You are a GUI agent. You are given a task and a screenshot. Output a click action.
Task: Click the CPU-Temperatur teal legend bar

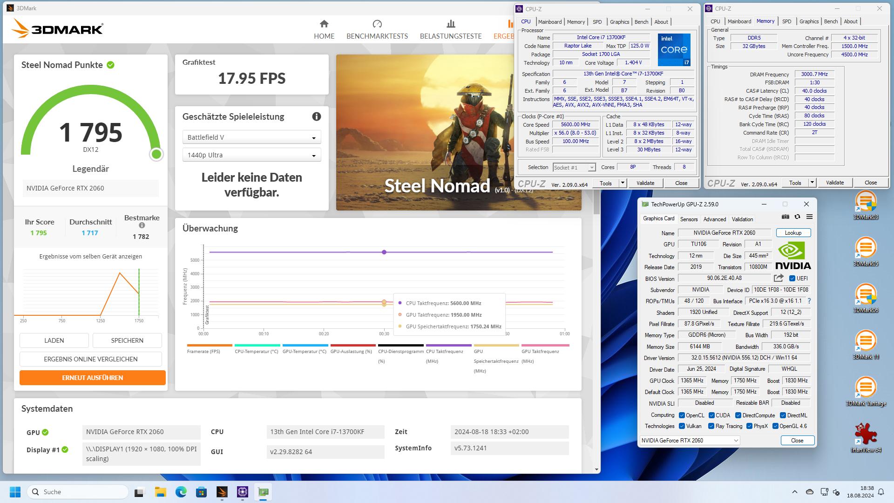[257, 345]
